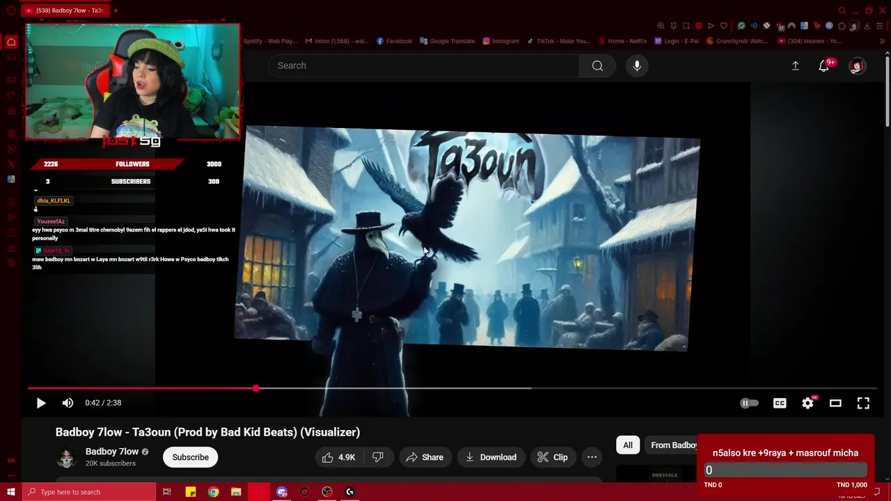Share the video
This screenshot has height=501, width=891.
pyautogui.click(x=424, y=457)
